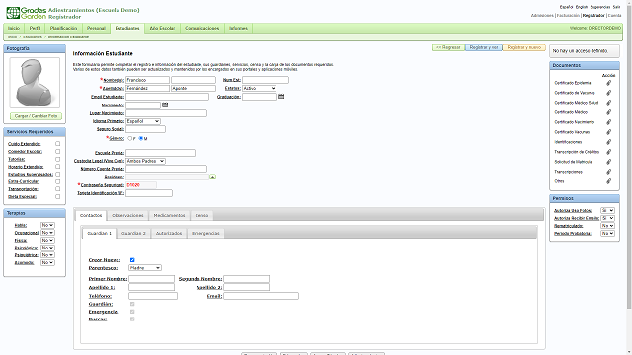Click the Salir link
The width and height of the screenshot is (632, 355).
coord(616,7)
